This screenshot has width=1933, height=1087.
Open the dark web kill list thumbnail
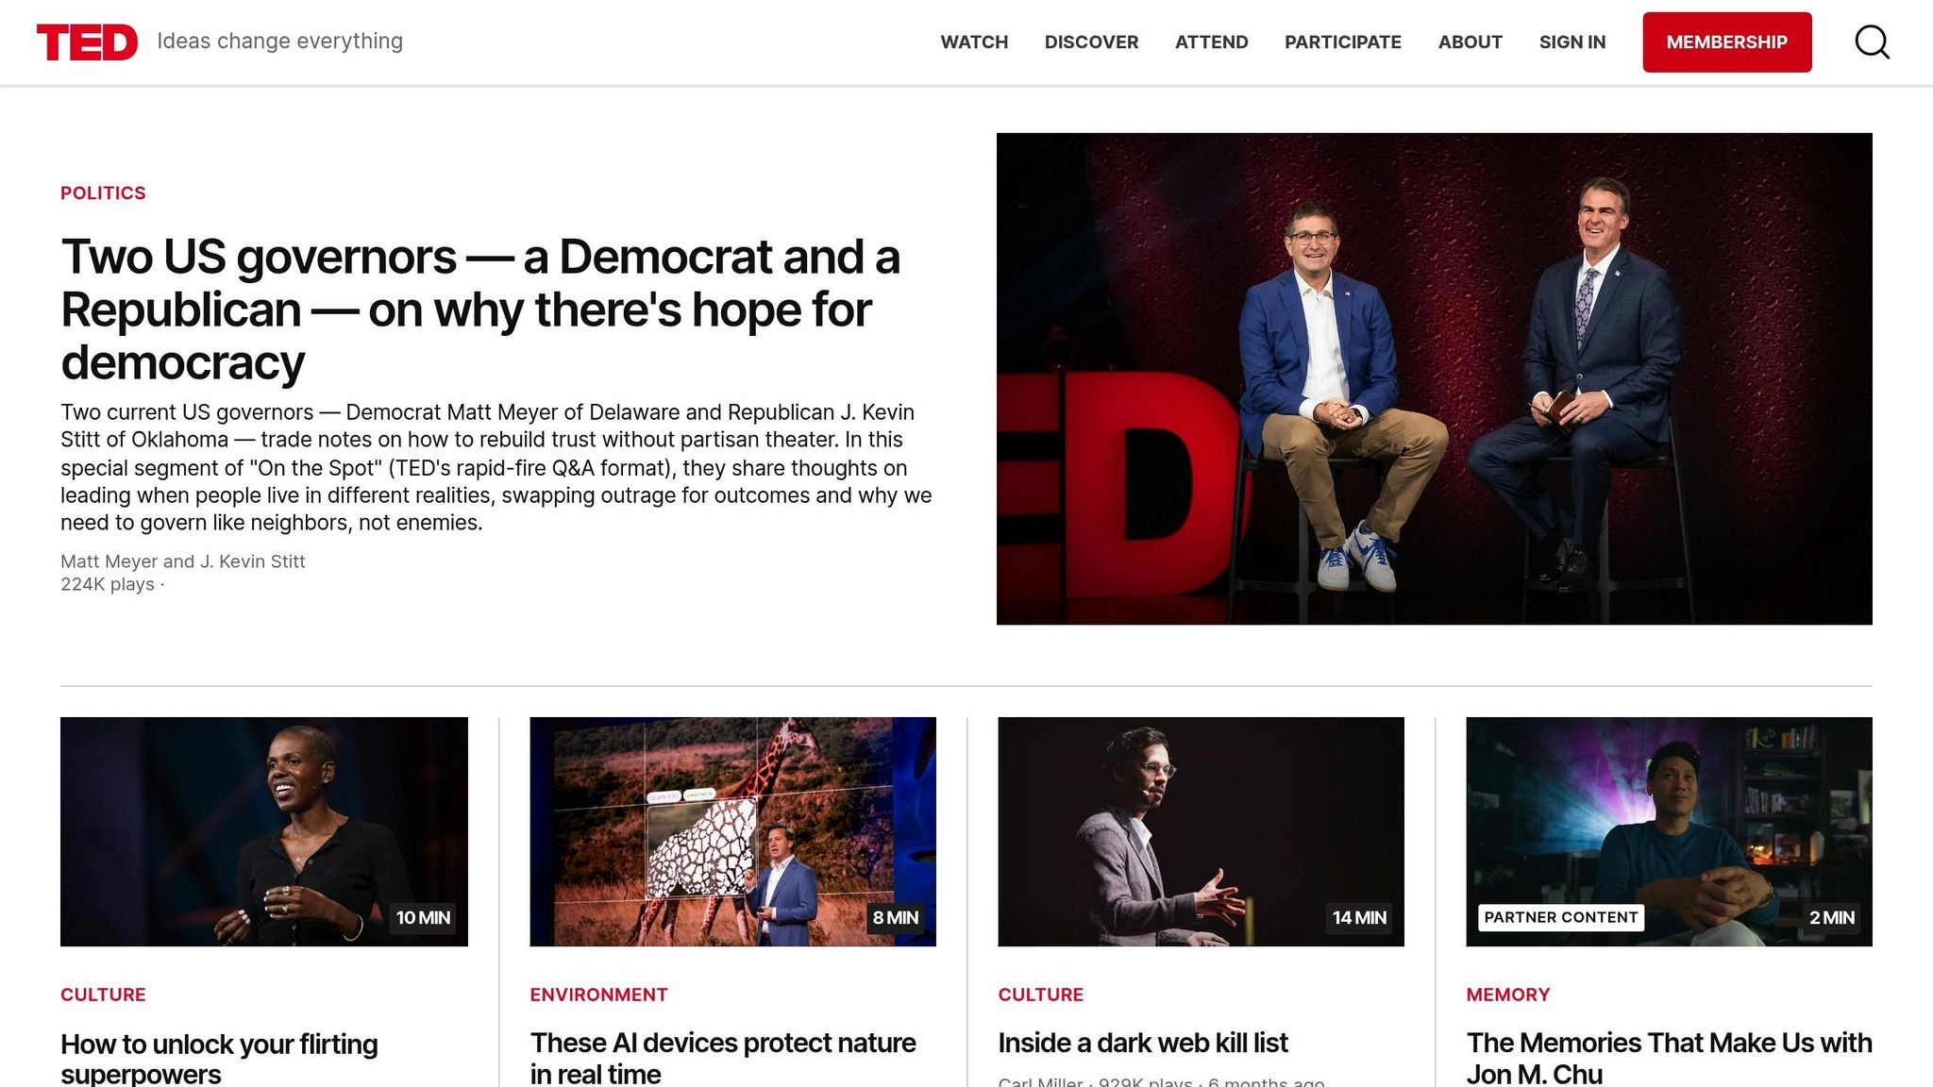click(x=1201, y=831)
